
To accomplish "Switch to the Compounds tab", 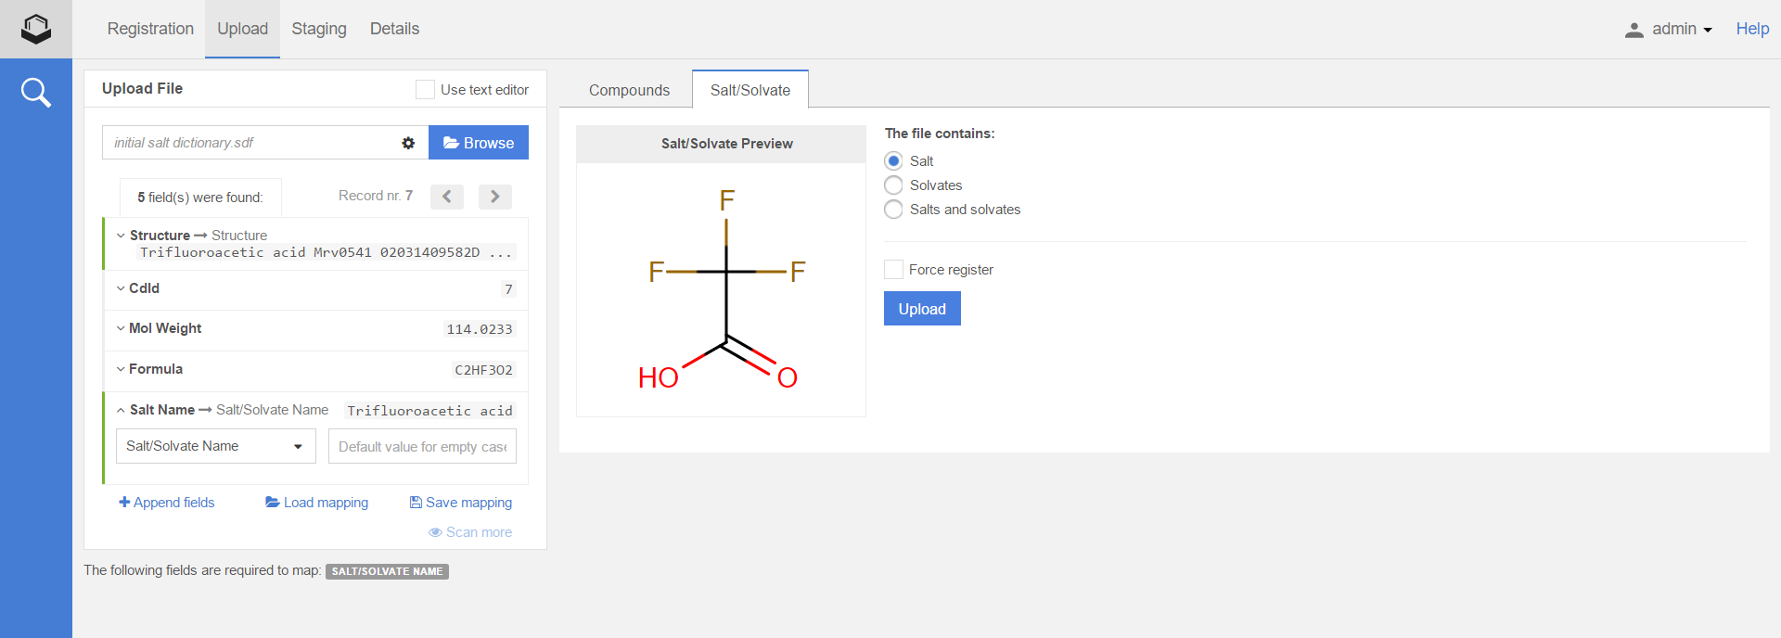I will [x=629, y=90].
